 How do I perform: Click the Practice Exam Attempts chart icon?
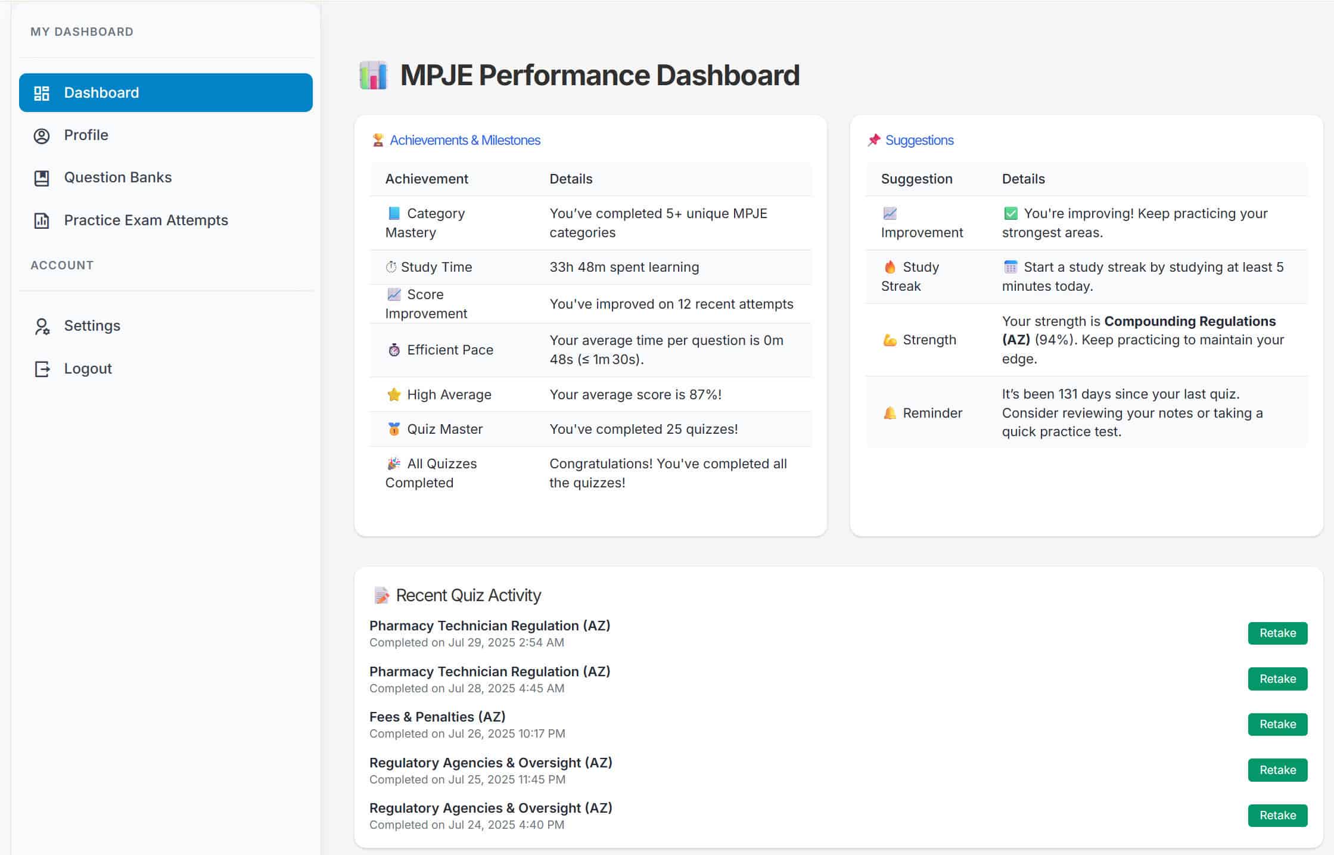point(42,221)
